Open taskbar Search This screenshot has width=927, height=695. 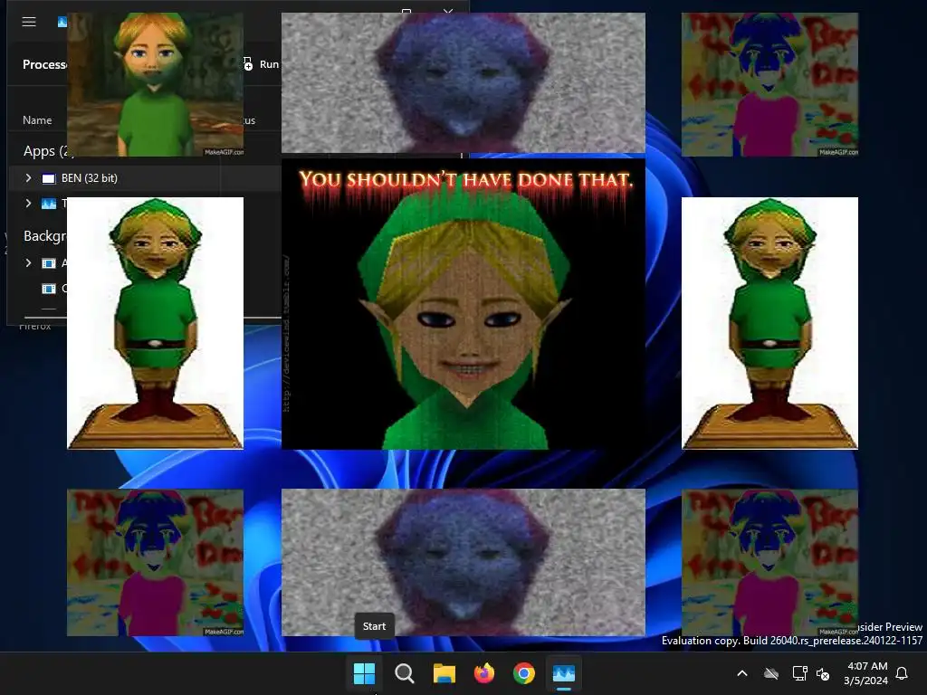pos(405,673)
